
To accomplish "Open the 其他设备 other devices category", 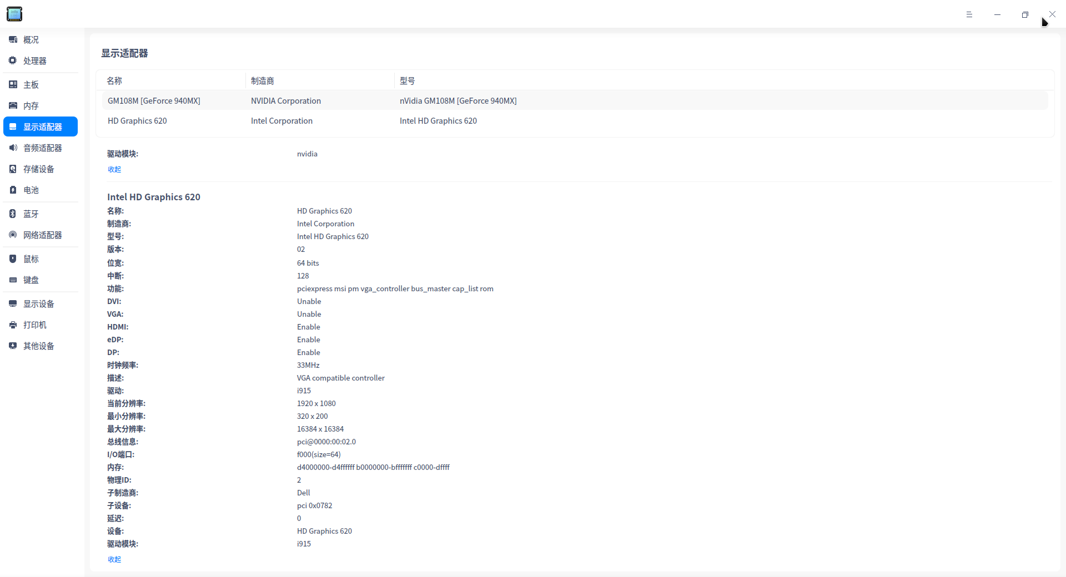I will click(x=41, y=346).
